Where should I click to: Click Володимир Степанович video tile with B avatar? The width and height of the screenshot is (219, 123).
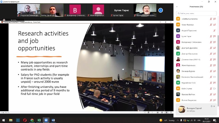75,10
